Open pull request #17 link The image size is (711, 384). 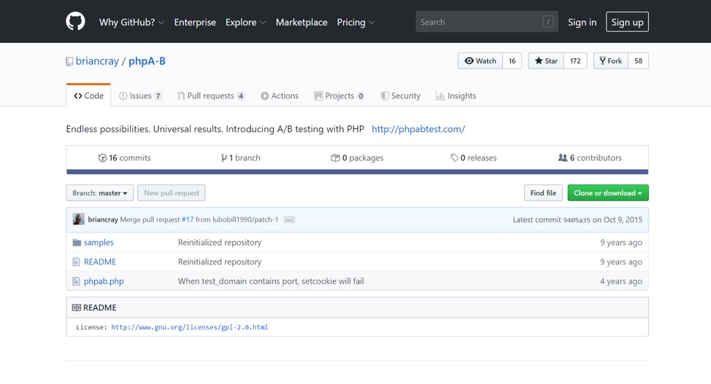click(x=188, y=219)
